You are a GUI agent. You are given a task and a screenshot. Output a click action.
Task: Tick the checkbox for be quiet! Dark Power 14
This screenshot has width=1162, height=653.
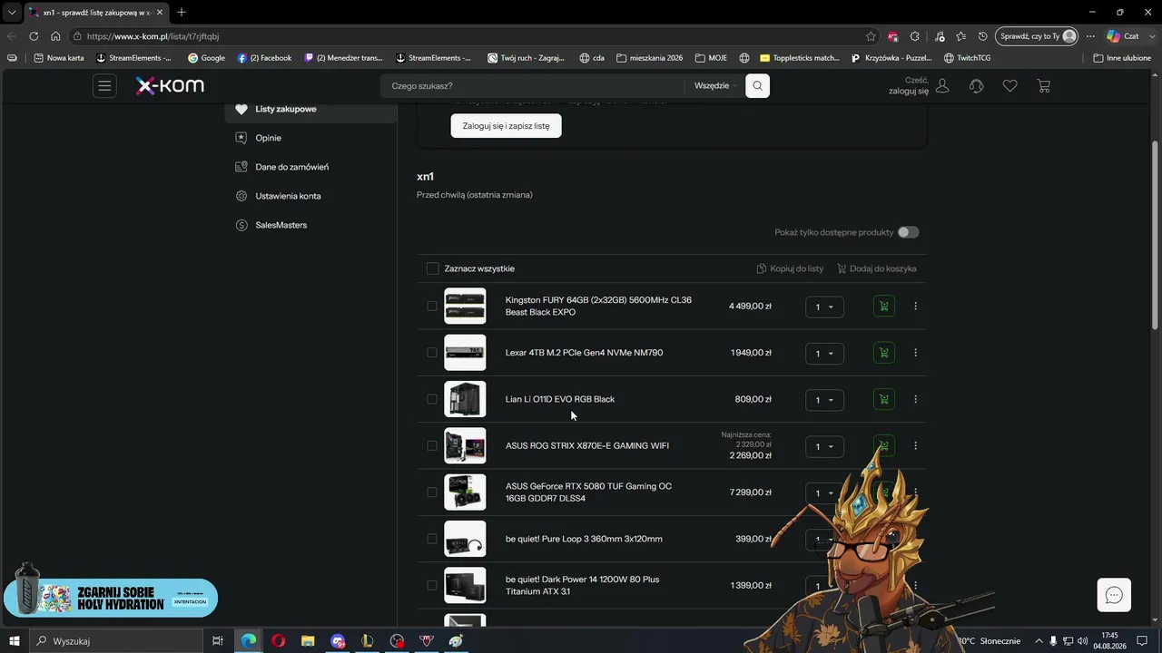tap(432, 585)
